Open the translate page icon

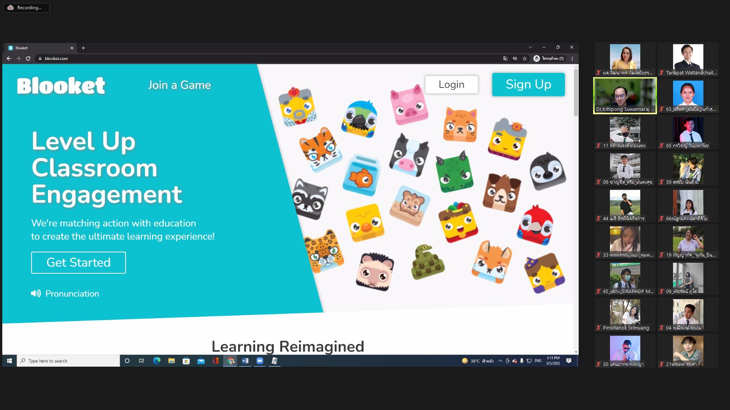505,58
